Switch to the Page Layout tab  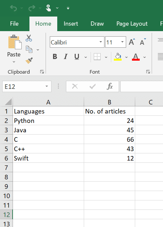[x=132, y=24]
